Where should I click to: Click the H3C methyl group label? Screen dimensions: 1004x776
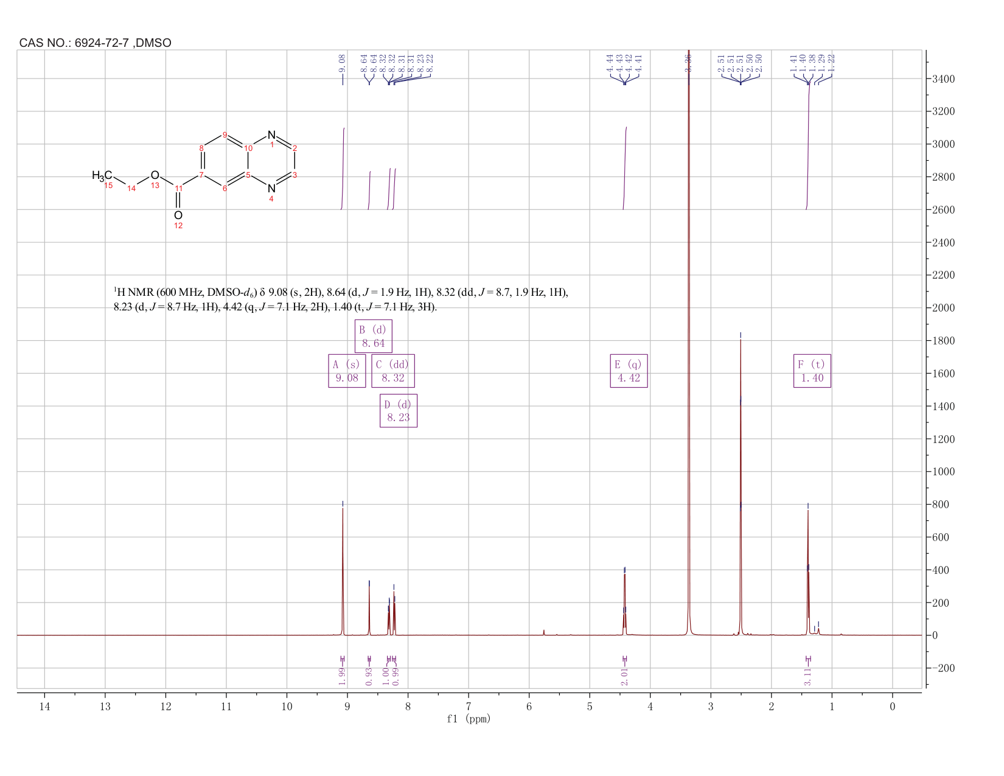[102, 176]
